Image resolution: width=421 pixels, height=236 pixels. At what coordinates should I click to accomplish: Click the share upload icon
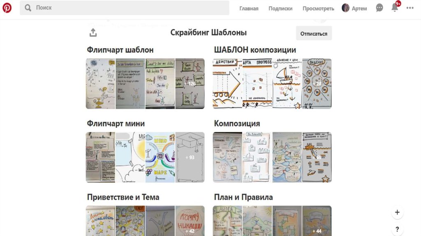(93, 32)
